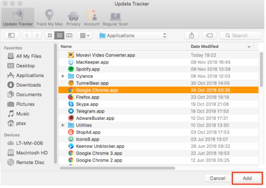
Task: Open Music in the sidebar
Action: [x=18, y=113]
